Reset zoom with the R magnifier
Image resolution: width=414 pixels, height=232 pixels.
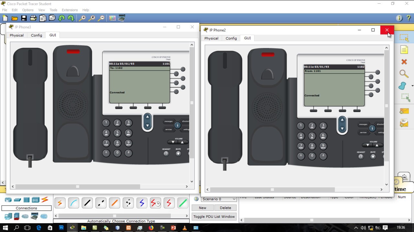[x=92, y=18]
